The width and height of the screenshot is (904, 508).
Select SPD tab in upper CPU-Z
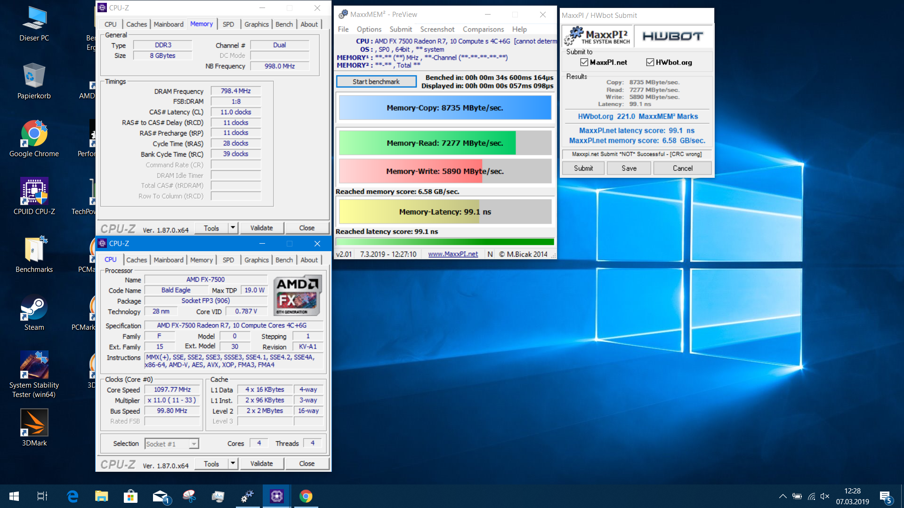[x=228, y=24]
